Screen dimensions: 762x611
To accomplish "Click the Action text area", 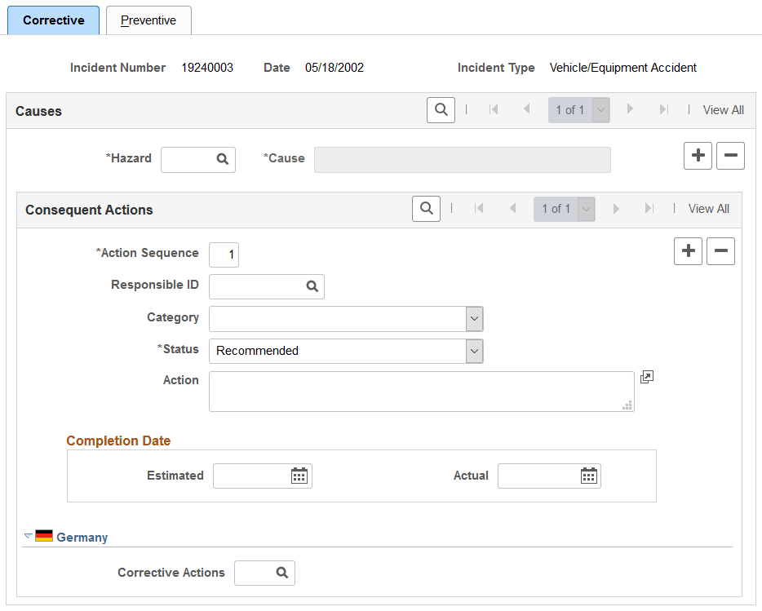I will point(421,392).
